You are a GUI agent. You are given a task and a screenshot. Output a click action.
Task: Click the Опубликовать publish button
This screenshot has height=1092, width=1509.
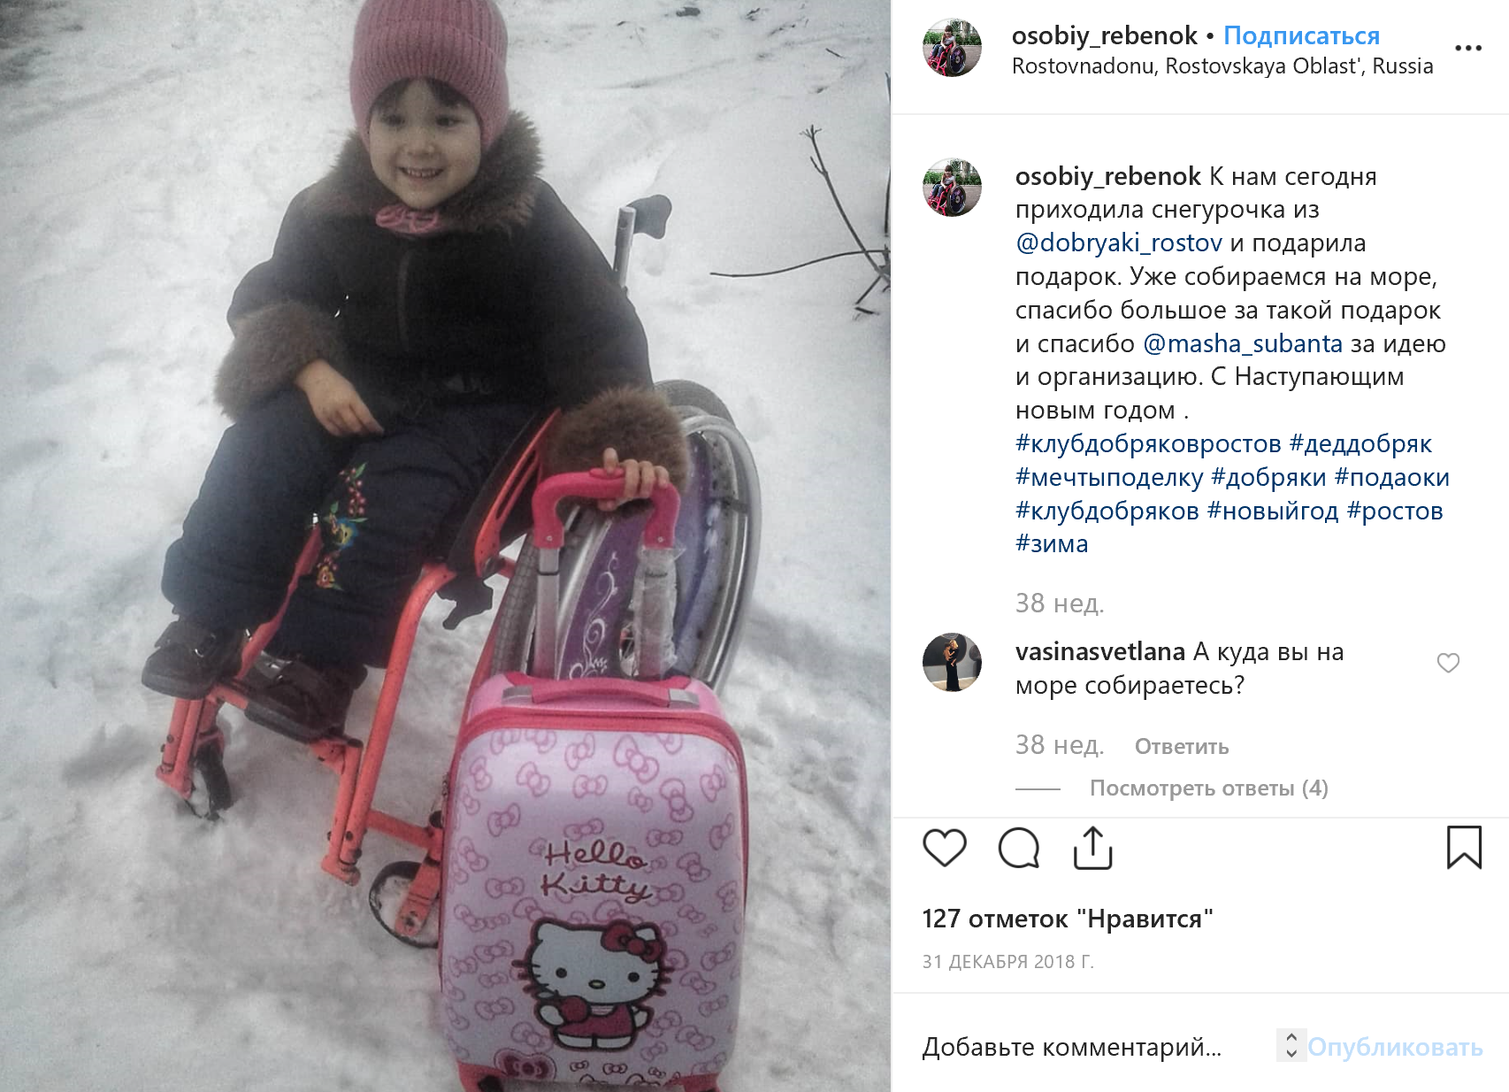tap(1395, 1047)
